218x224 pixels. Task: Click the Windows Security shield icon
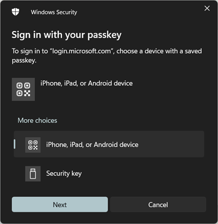(15, 12)
